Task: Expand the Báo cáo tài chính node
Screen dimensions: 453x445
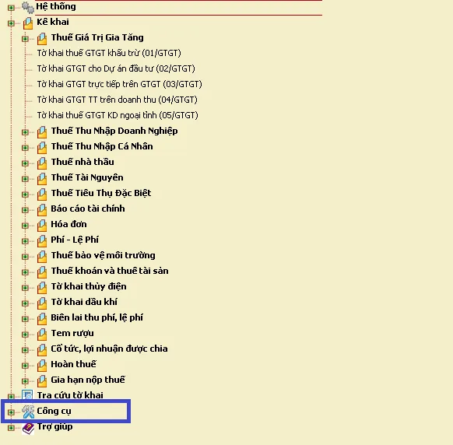Action: (25, 210)
